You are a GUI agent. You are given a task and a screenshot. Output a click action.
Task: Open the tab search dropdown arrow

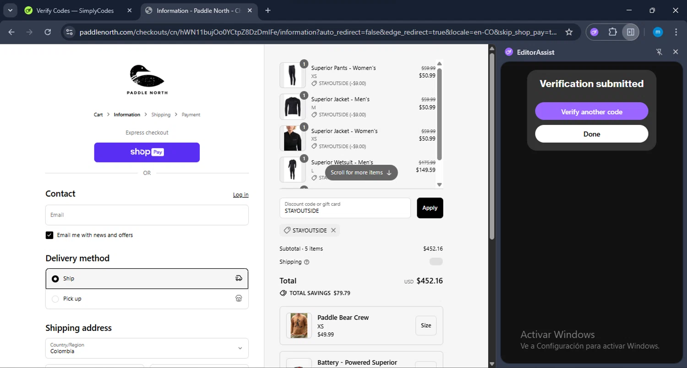[x=10, y=10]
